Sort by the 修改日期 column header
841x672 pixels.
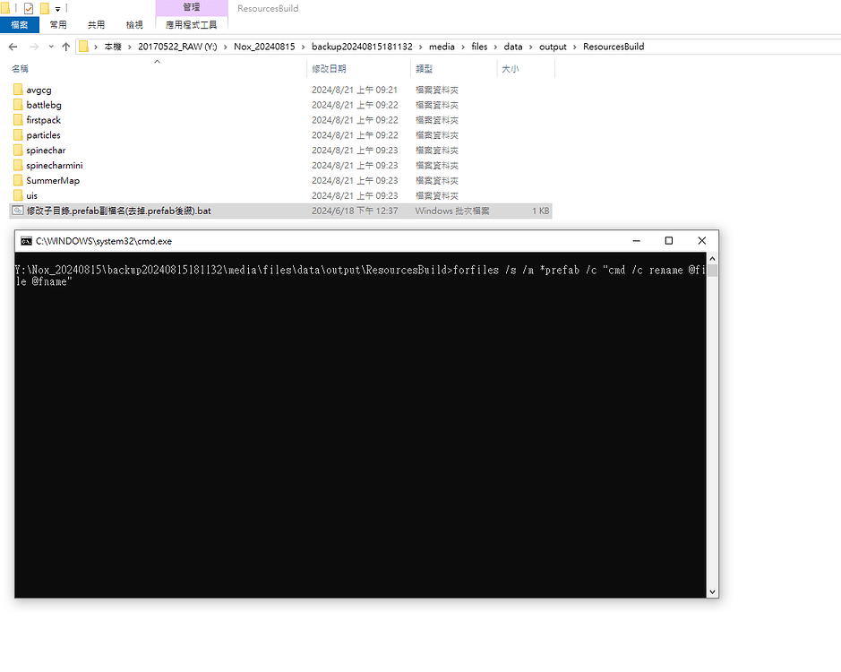[327, 68]
